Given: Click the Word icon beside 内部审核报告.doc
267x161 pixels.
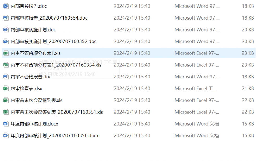Looking at the screenshot, I should click(6, 6).
